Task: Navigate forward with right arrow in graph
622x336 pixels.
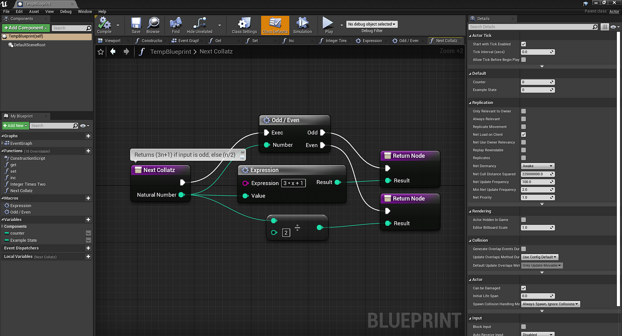Action: click(x=127, y=52)
